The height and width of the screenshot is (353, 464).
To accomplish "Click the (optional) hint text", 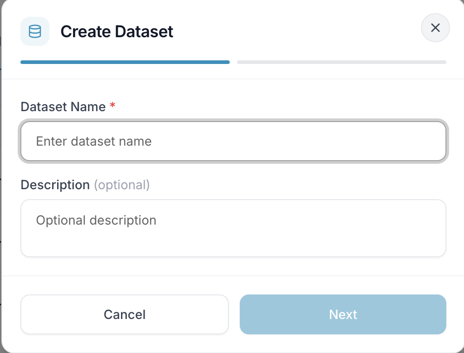I will (122, 185).
